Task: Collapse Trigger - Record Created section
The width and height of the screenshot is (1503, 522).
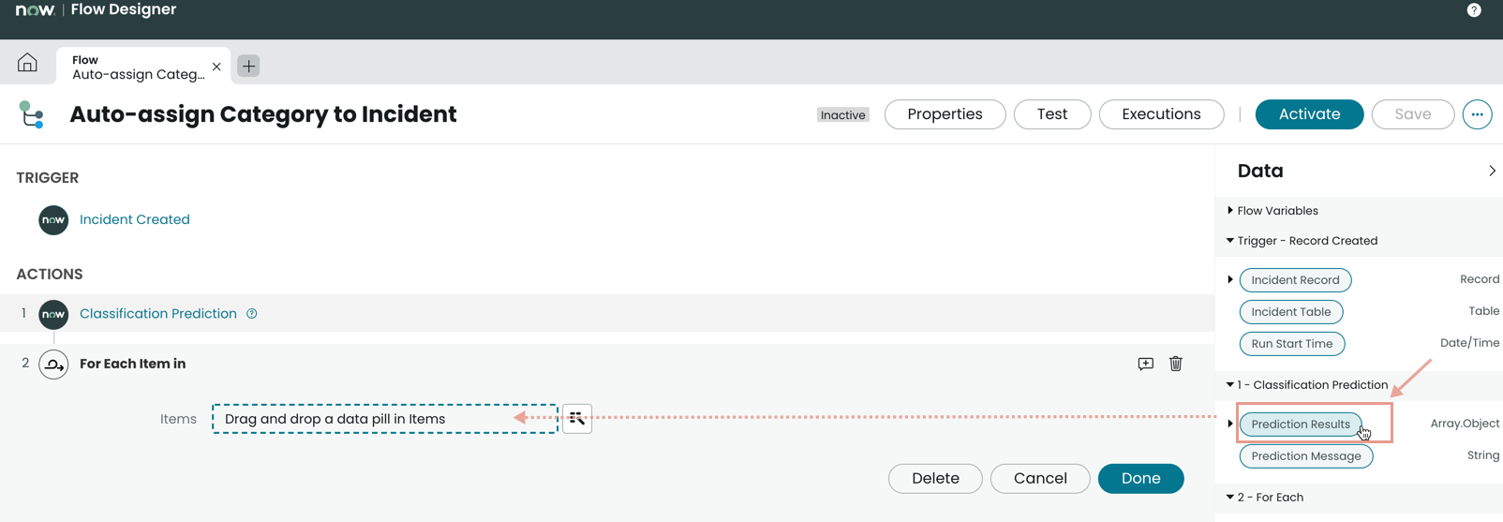Action: point(1230,241)
